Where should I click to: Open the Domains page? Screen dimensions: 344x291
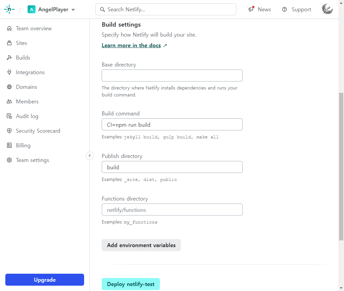pyautogui.click(x=27, y=87)
